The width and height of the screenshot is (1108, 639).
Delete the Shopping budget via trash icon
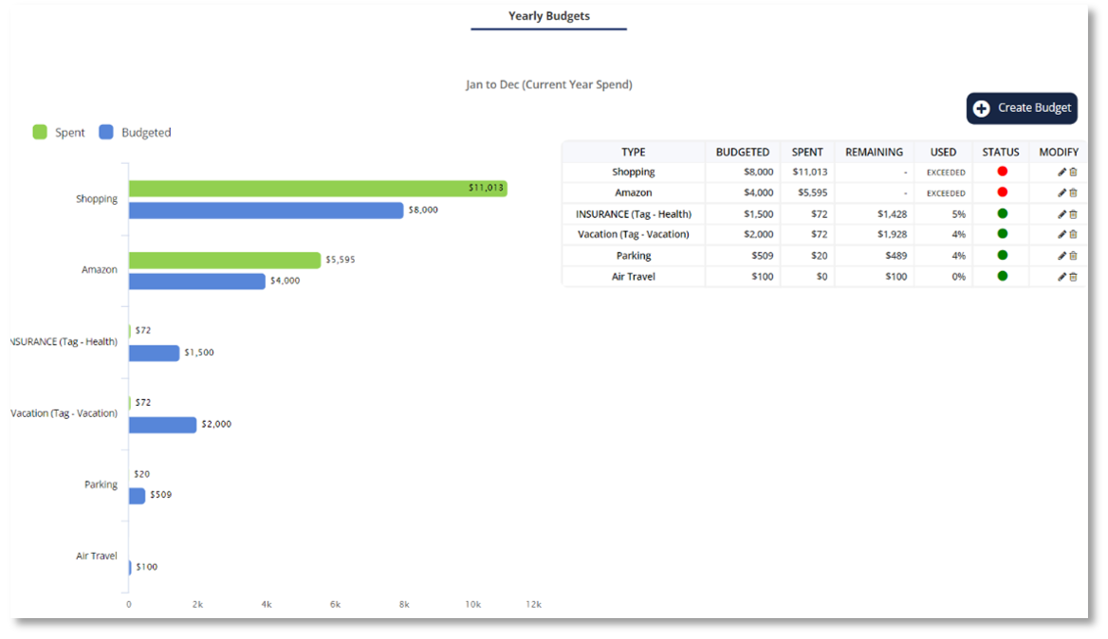coord(1074,173)
